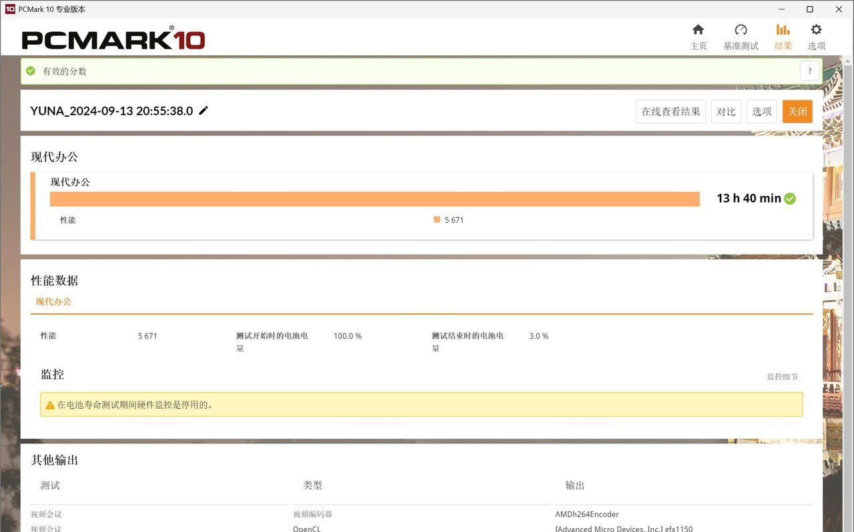
Task: Click the PCMARK 10 logo
Action: point(113,39)
